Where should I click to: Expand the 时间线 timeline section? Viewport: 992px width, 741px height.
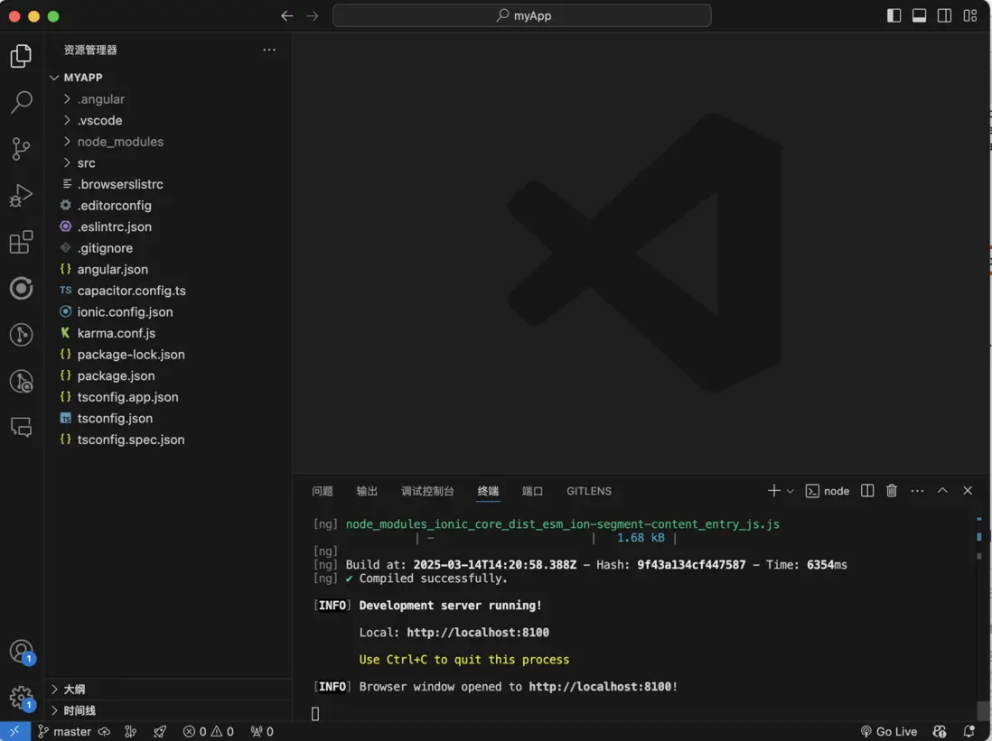pos(169,710)
